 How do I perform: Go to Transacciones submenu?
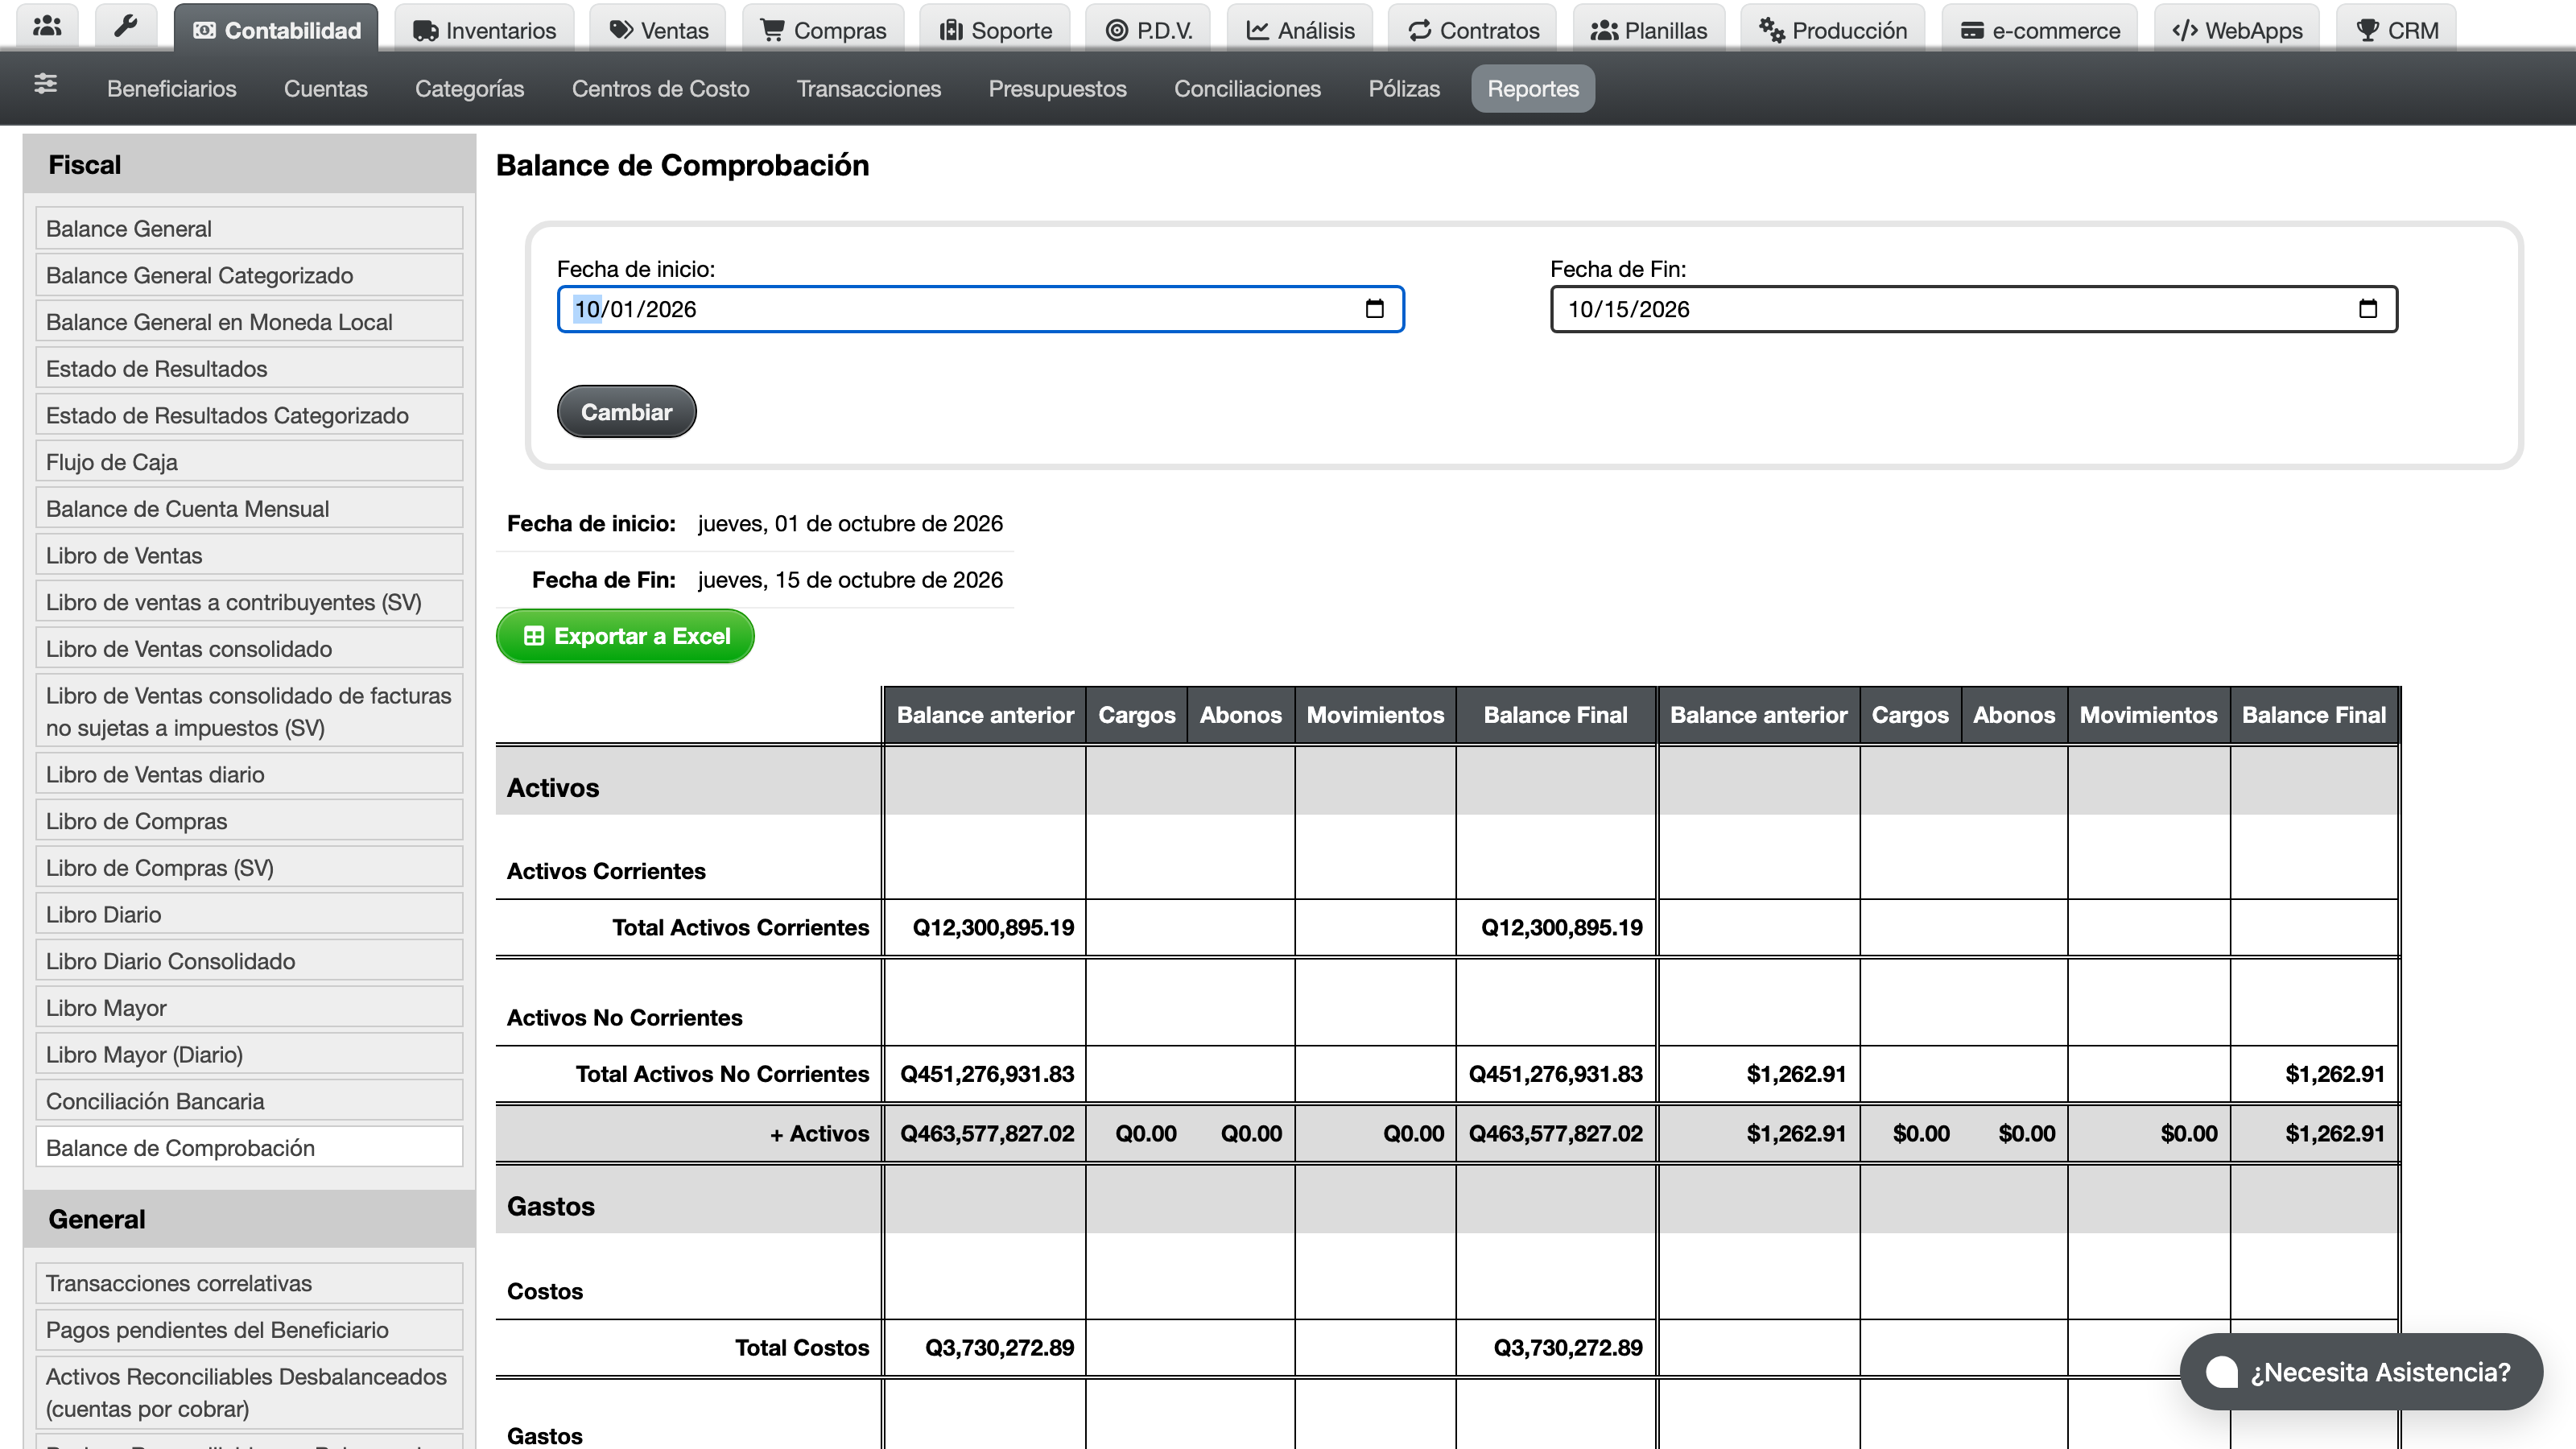[868, 88]
